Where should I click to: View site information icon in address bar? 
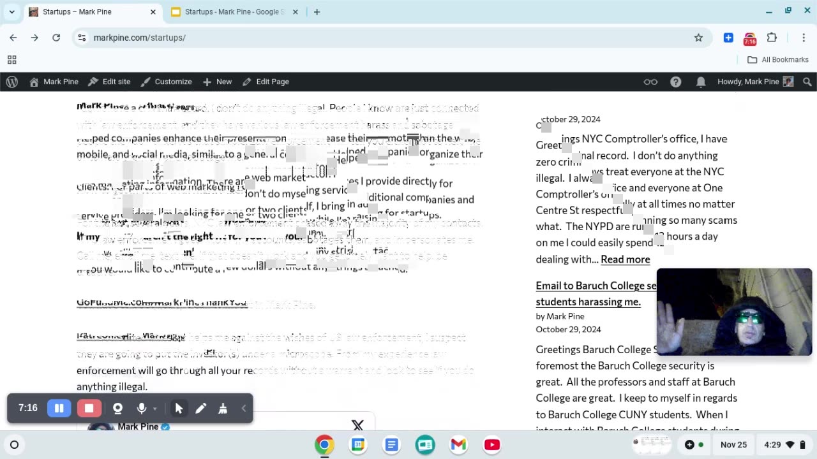tap(82, 38)
